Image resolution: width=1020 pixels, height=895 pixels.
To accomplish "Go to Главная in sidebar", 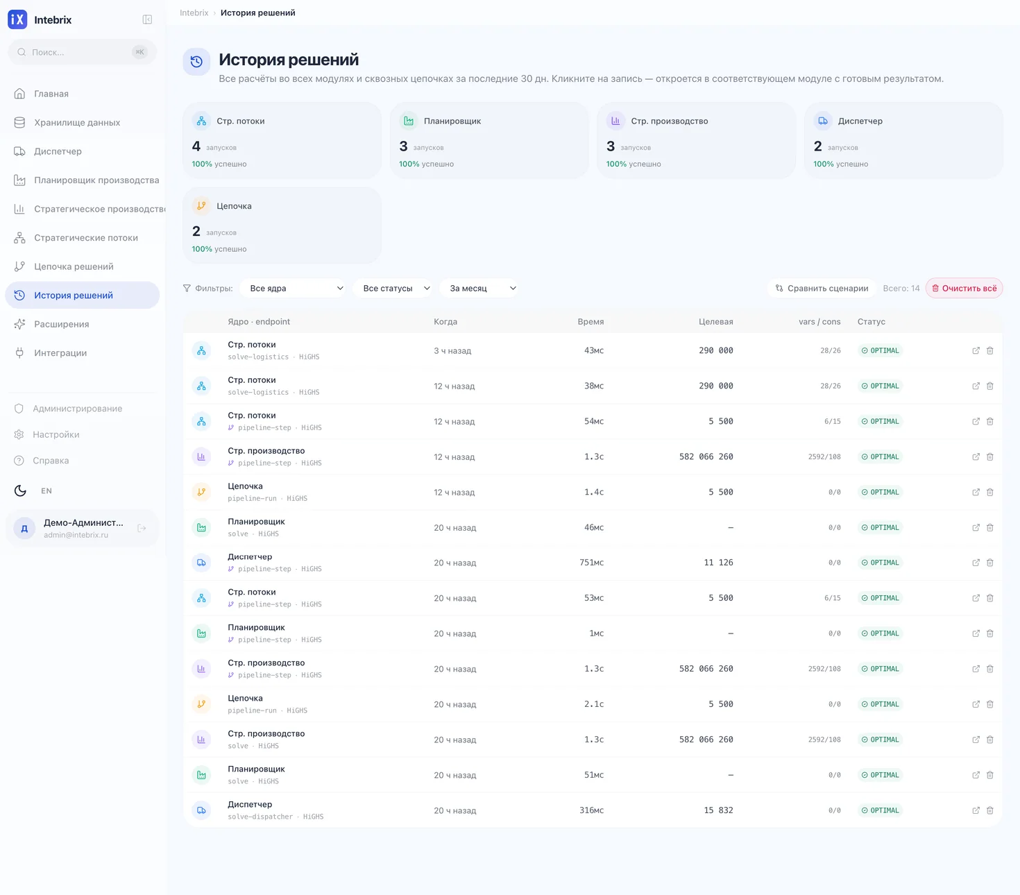I will click(82, 94).
